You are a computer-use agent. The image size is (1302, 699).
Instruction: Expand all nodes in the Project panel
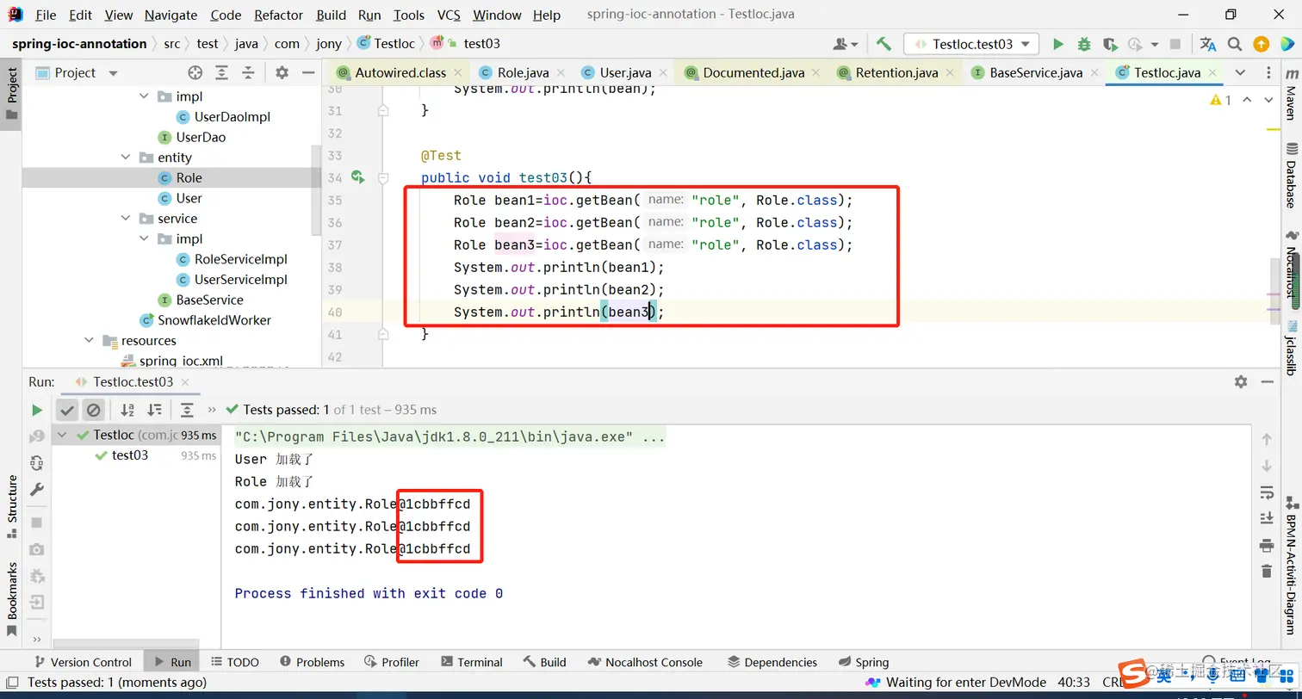point(222,73)
